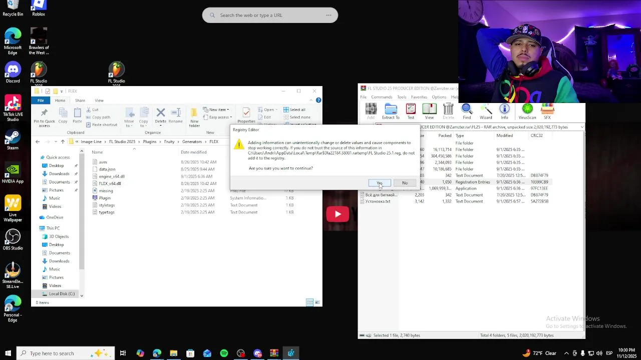Show archive Info in WinRAR
The height and width of the screenshot is (360, 641).
click(x=504, y=111)
